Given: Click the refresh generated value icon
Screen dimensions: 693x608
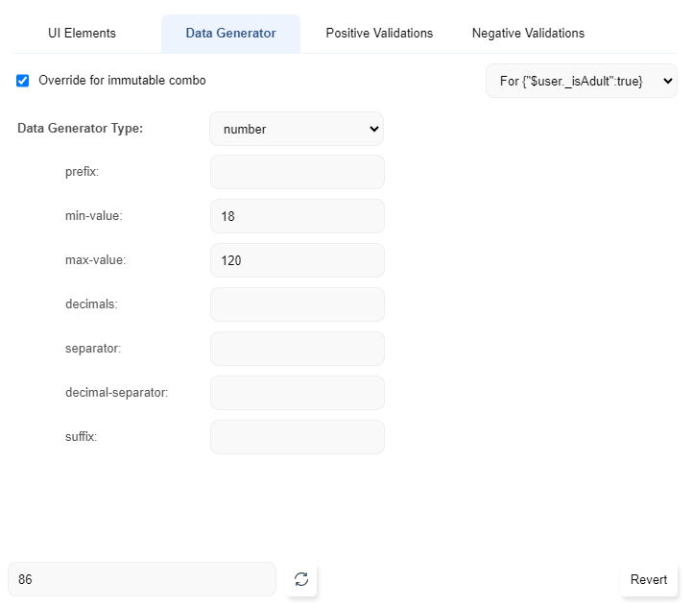Looking at the screenshot, I should tap(301, 579).
